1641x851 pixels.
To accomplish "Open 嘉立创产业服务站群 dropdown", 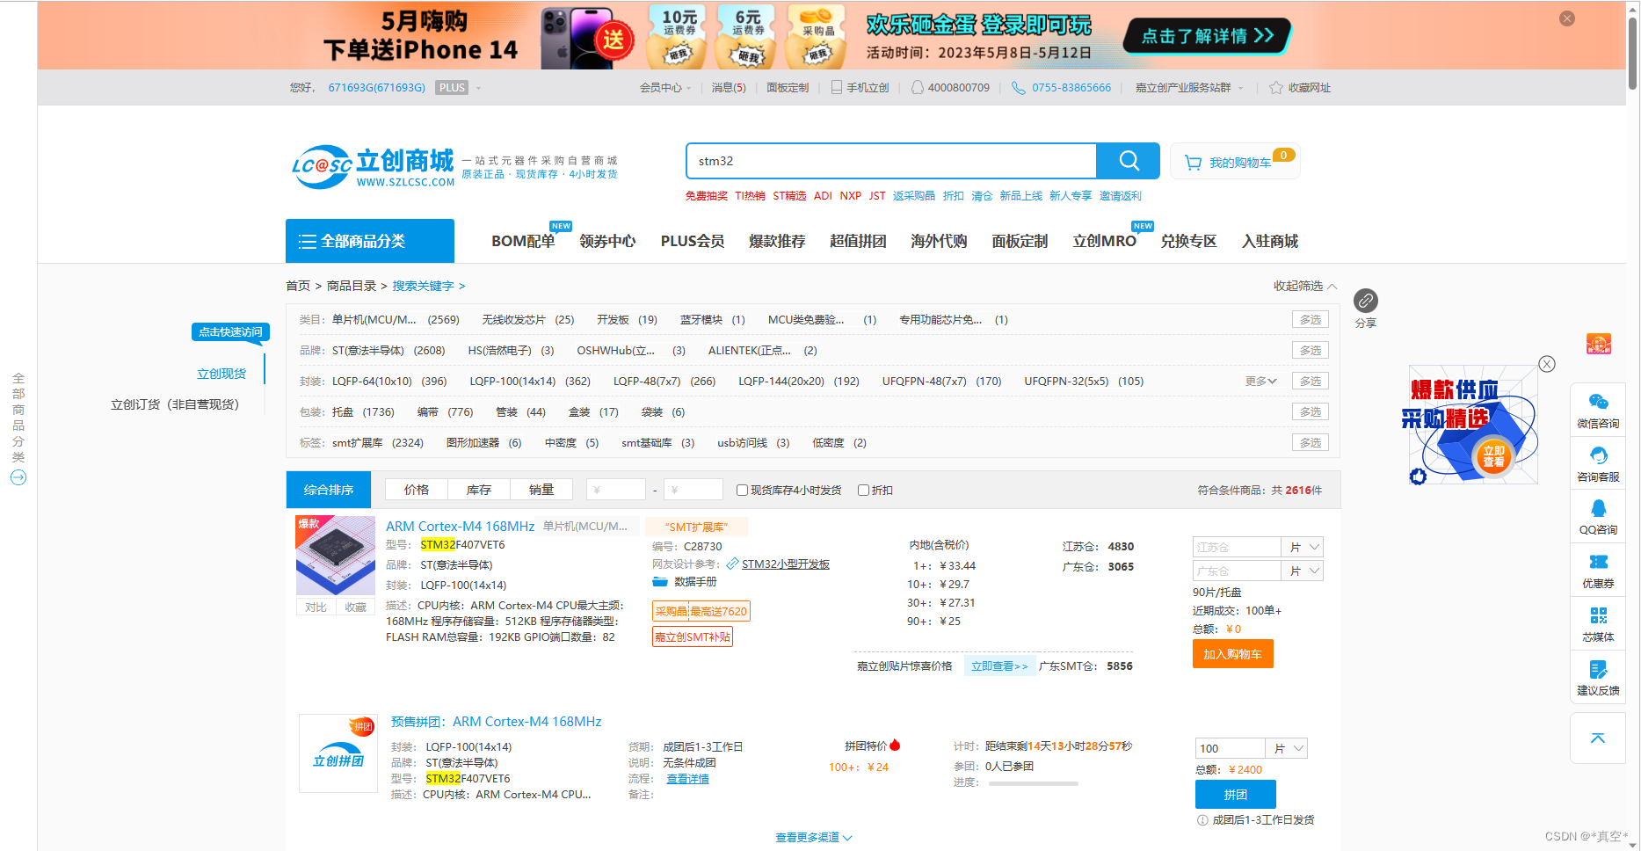I will (1189, 88).
